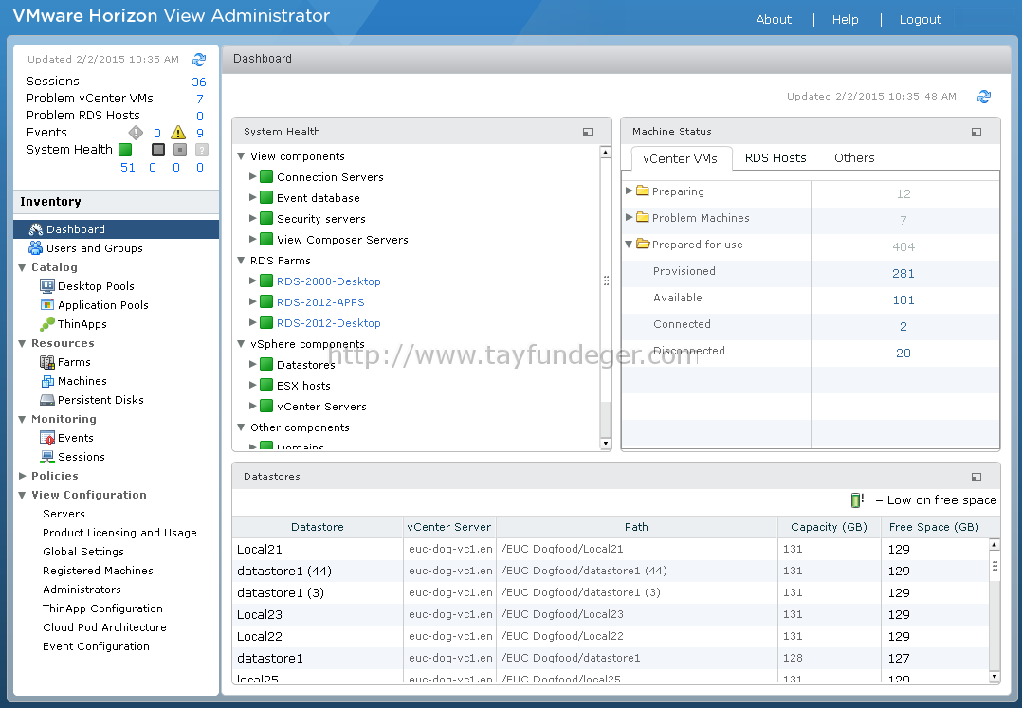This screenshot has height=708, width=1022.
Task: Click the Event database green status icon
Action: click(x=265, y=197)
